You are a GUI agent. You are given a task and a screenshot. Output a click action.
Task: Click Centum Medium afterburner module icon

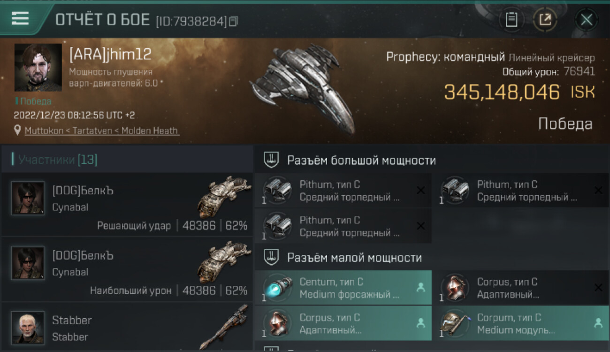[x=277, y=288]
